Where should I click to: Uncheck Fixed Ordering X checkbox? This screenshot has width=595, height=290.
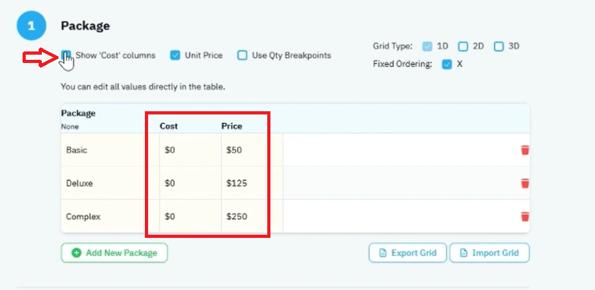tap(447, 64)
